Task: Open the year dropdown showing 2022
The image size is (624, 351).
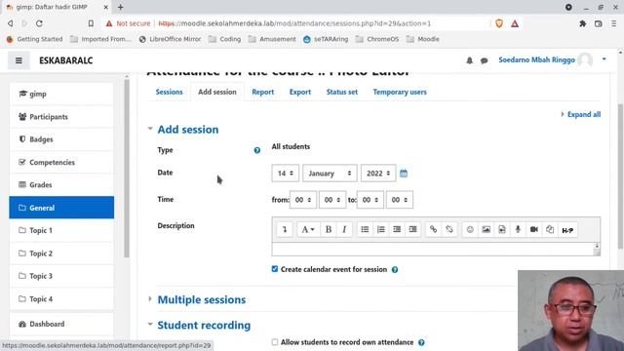Action: tap(378, 174)
